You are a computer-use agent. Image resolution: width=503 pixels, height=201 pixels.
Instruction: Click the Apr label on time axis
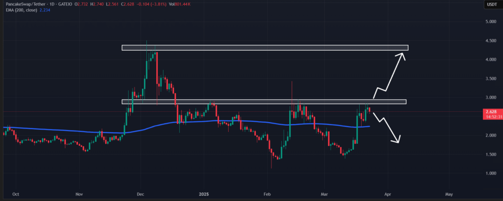pyautogui.click(x=388, y=194)
